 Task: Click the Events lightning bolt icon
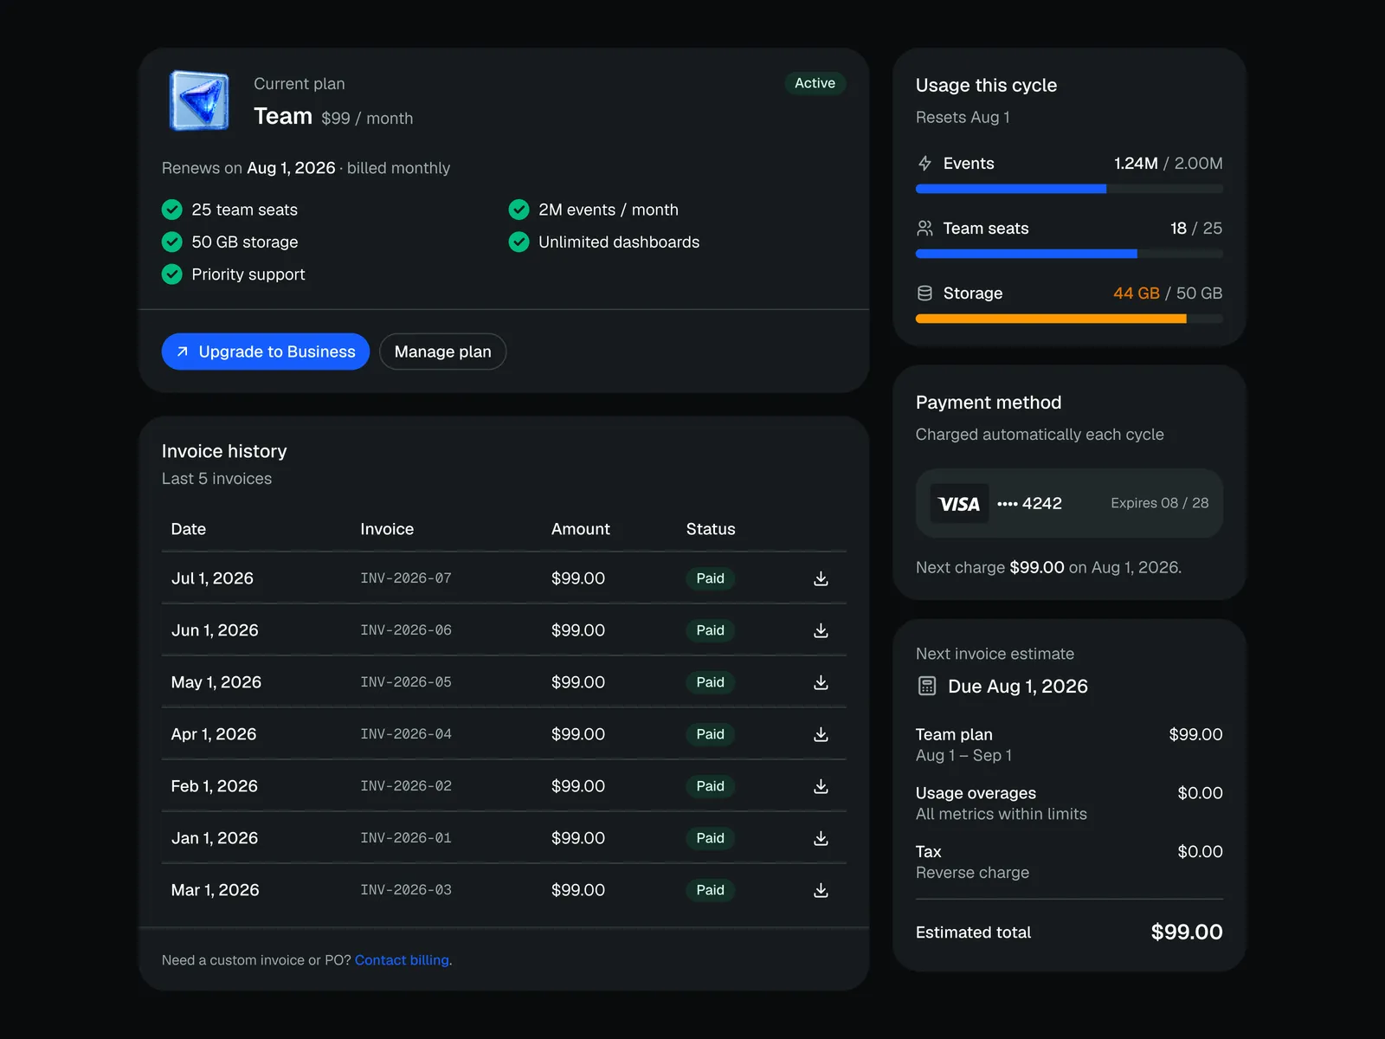924,164
